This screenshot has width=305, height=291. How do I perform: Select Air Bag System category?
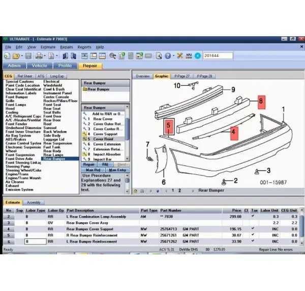18,136
